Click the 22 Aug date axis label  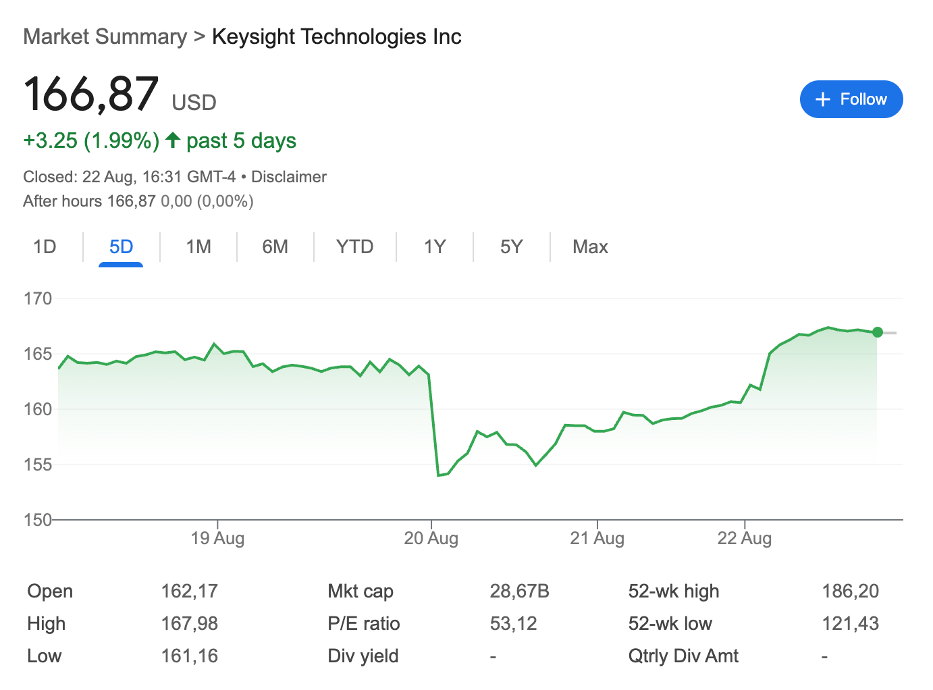pos(744,538)
